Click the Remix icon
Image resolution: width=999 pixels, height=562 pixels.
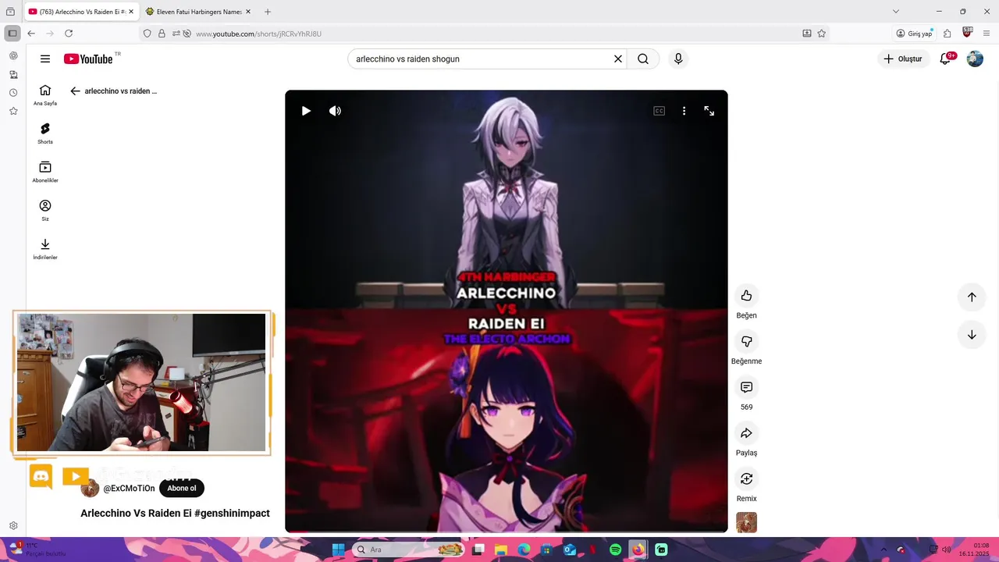[x=746, y=478]
